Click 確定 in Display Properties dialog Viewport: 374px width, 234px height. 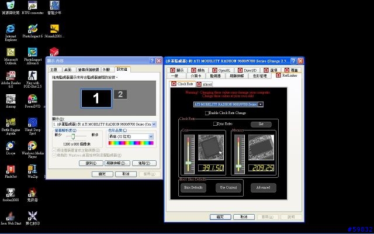click(x=102, y=174)
